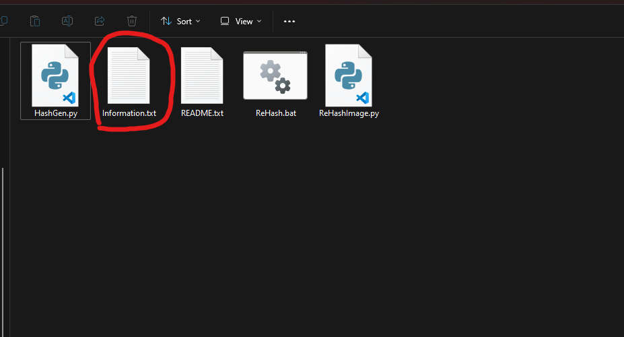
Task: Click the README.txt file name label
Action: coord(202,113)
